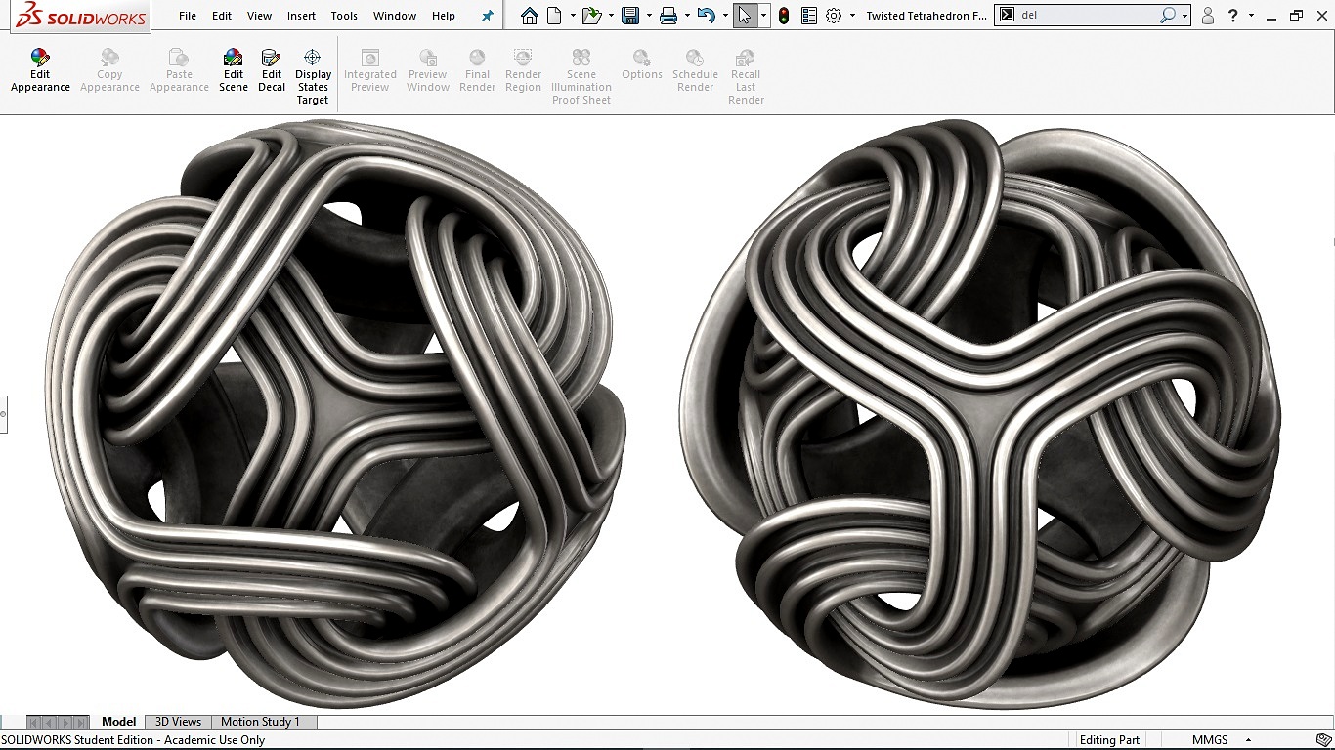
Task: Open the File menu
Action: (188, 16)
